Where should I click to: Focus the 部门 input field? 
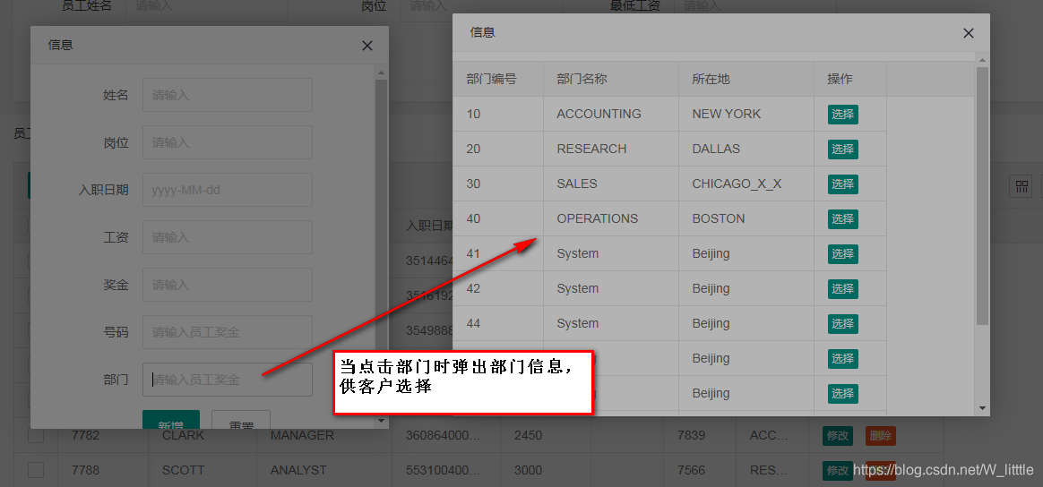pyautogui.click(x=228, y=380)
